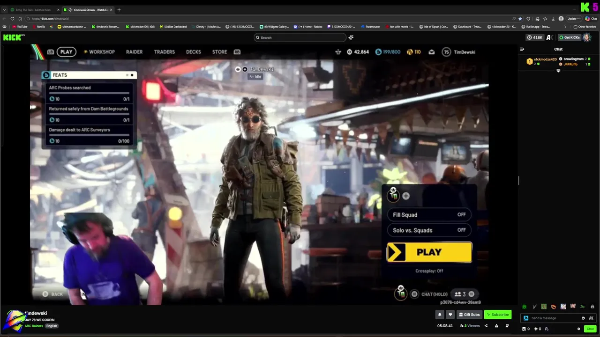Viewport: 600px width, 337px height.
Task: Click in the Kick search field
Action: (x=300, y=37)
